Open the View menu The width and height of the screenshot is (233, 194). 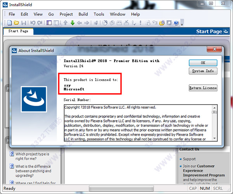38,14
